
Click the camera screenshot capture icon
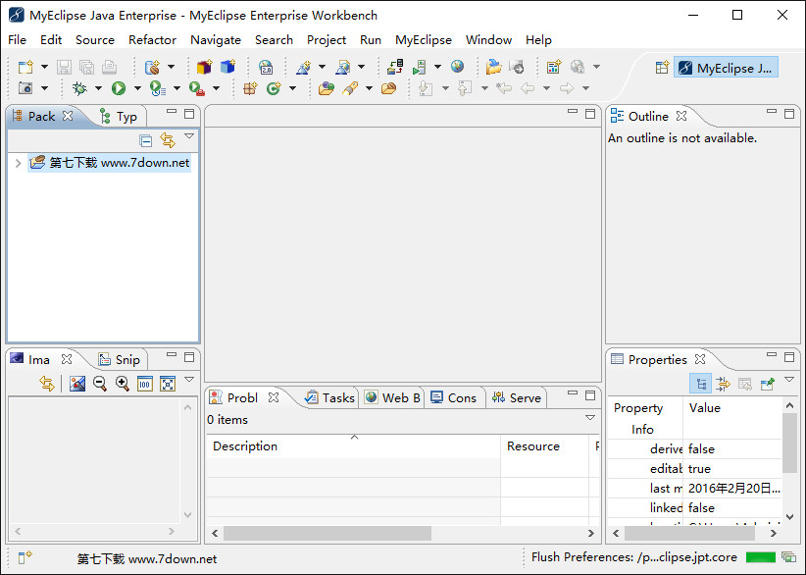click(26, 88)
